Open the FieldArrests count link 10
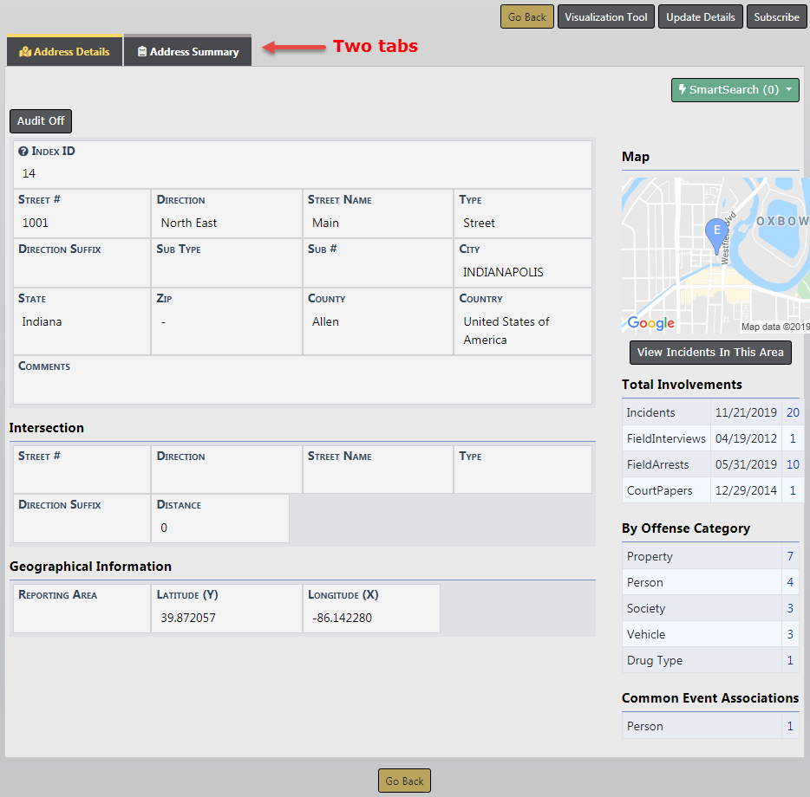Screen dimensions: 810x797 pos(793,465)
